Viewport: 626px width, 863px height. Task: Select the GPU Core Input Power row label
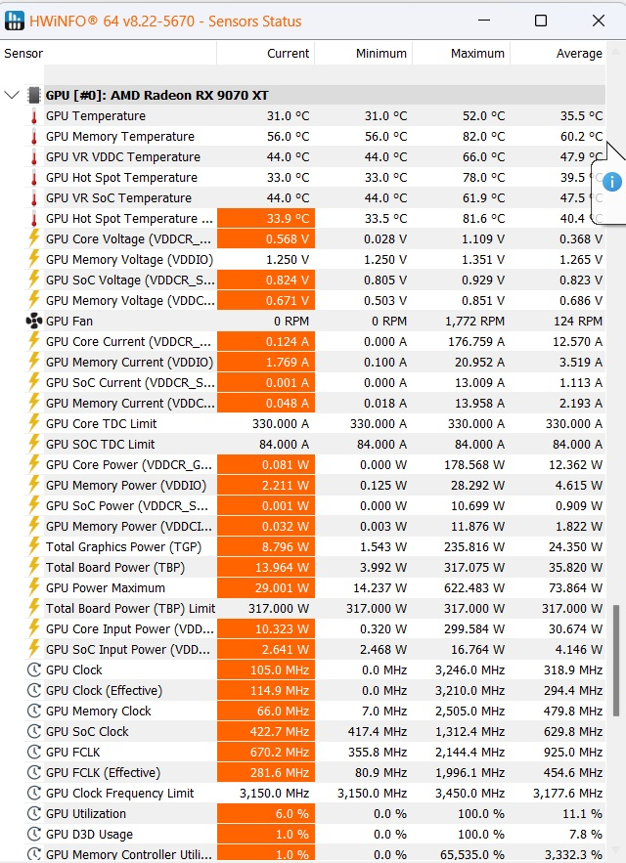tap(130, 629)
